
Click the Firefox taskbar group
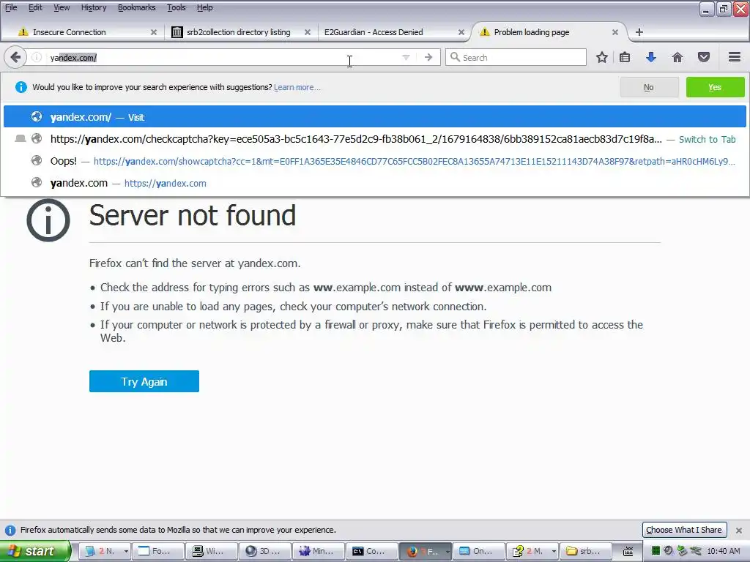click(422, 551)
